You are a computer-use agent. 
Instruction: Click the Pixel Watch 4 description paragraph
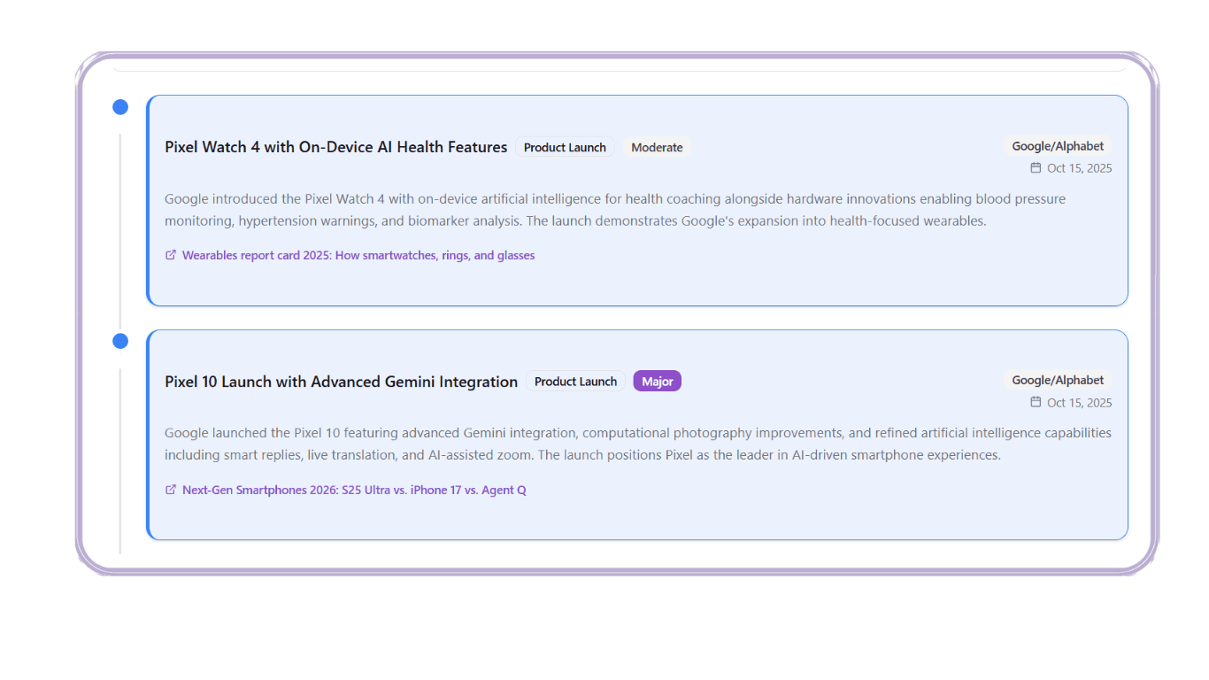575,210
